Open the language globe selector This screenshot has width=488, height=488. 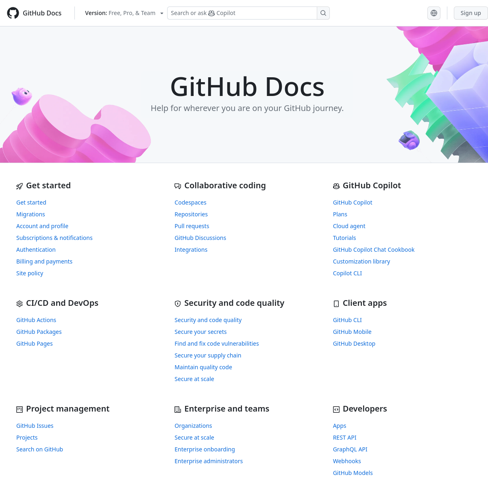(434, 13)
